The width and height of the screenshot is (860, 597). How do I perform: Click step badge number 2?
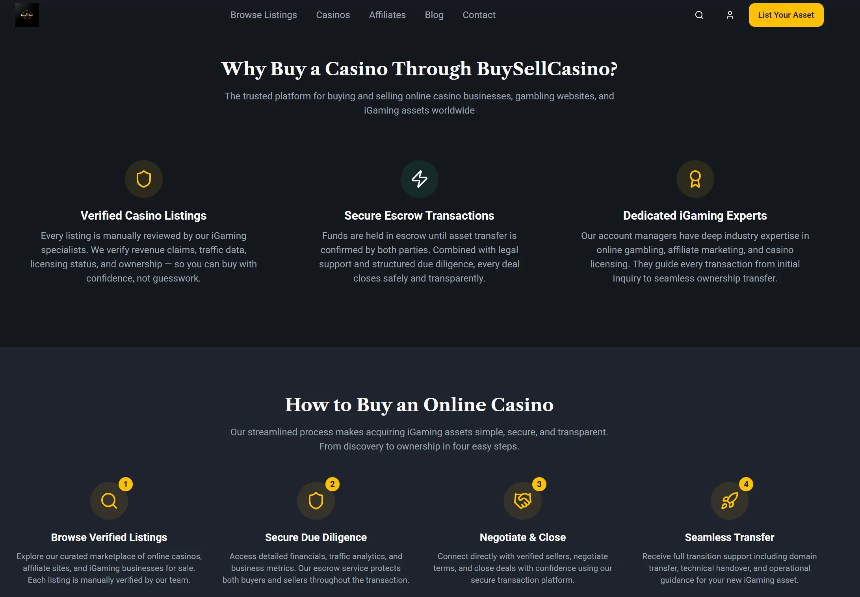(332, 484)
